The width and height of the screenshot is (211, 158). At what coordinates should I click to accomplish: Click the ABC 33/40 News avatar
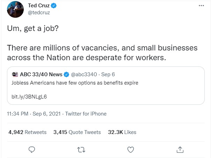15,74
